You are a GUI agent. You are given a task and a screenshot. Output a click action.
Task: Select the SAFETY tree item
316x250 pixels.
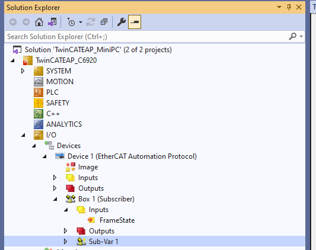[58, 103]
